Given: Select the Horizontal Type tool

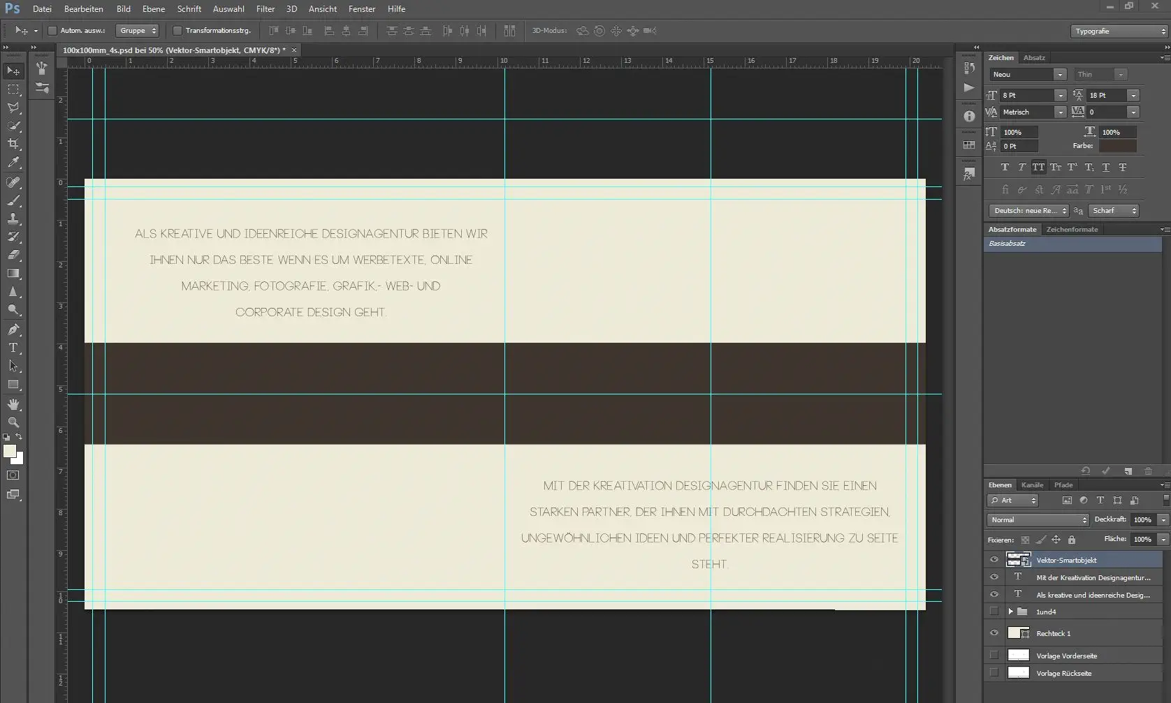Looking at the screenshot, I should [13, 348].
